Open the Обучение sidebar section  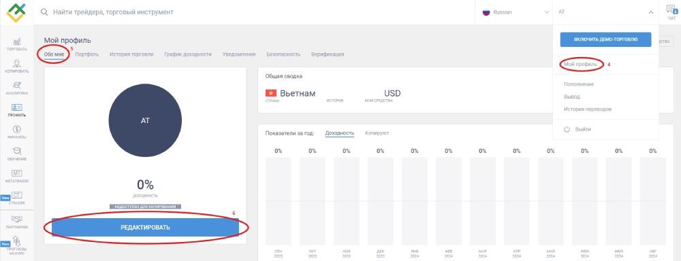tap(16, 154)
